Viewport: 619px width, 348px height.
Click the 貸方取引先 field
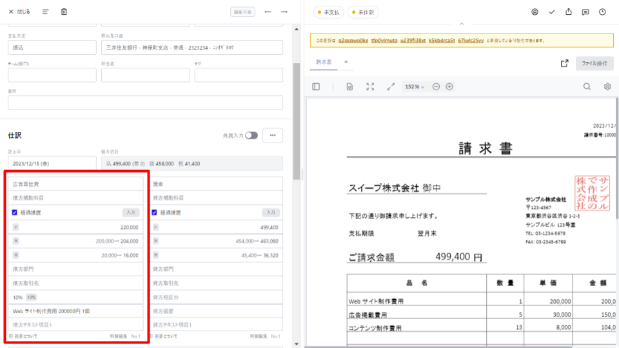coord(217,284)
